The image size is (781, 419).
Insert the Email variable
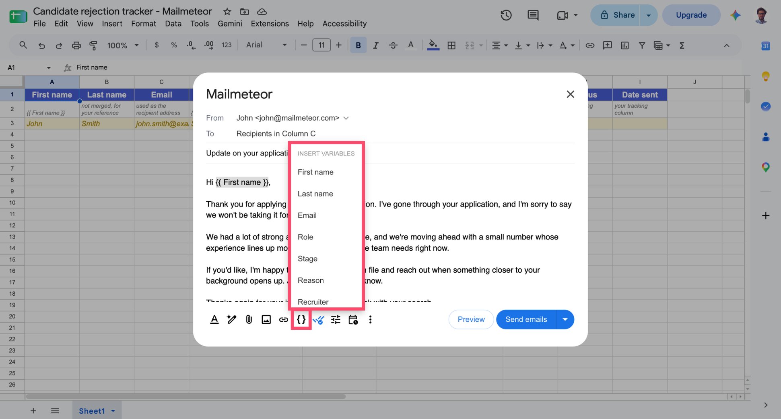(307, 215)
